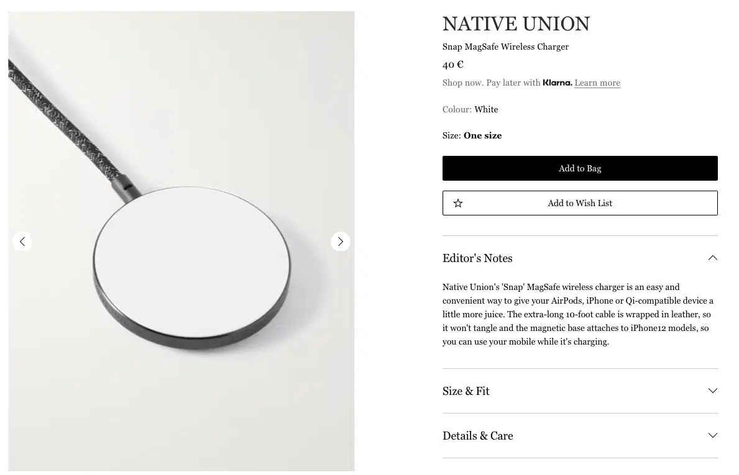Click the 40 € price
The image size is (739, 475).
tap(453, 64)
